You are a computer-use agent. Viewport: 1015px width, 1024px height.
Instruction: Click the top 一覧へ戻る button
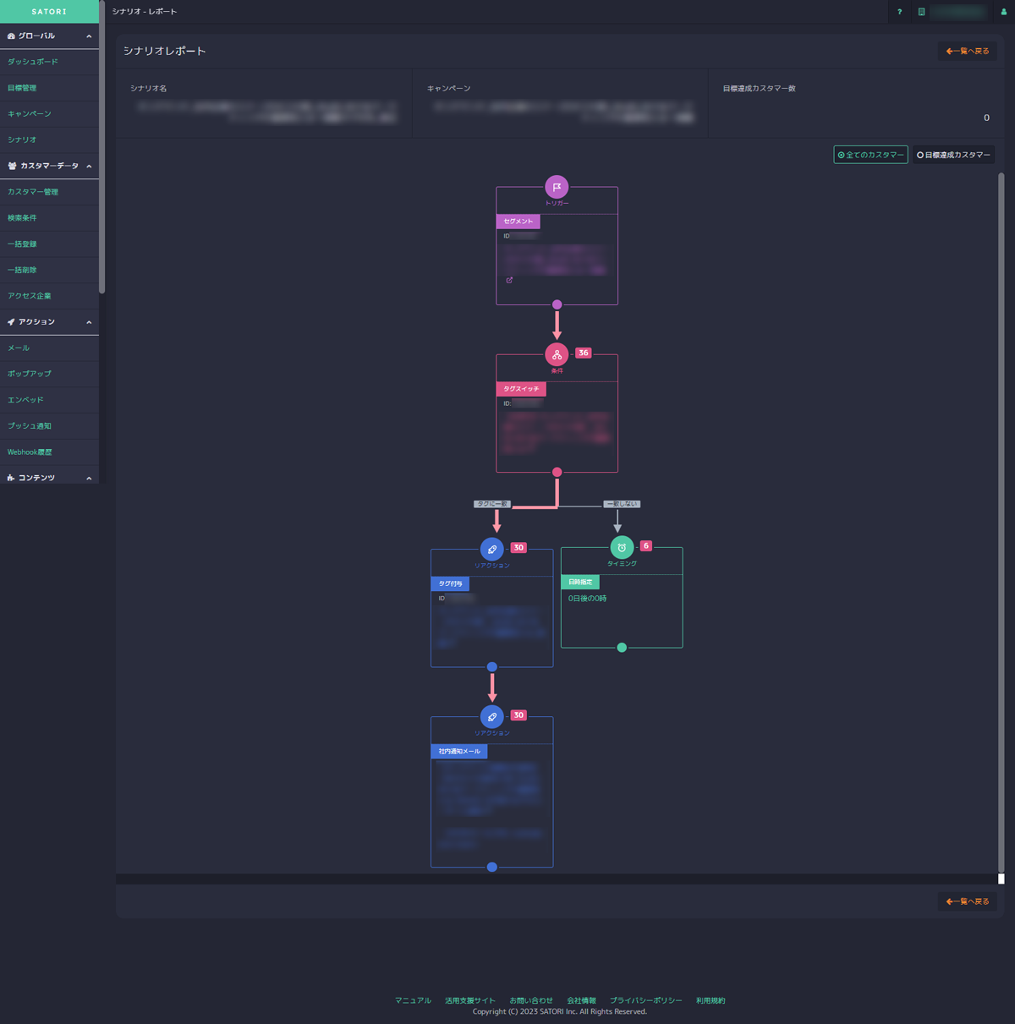point(967,51)
